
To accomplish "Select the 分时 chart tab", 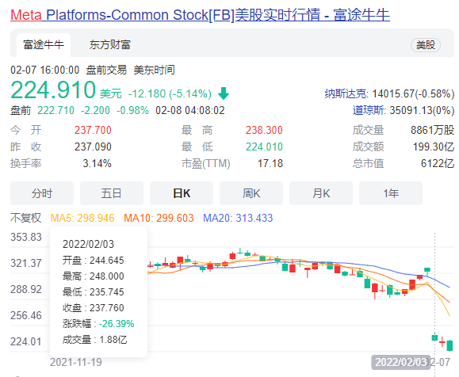I will click(42, 193).
